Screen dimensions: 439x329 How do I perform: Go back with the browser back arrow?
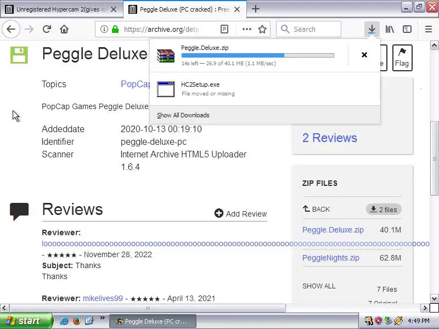[x=11, y=29]
